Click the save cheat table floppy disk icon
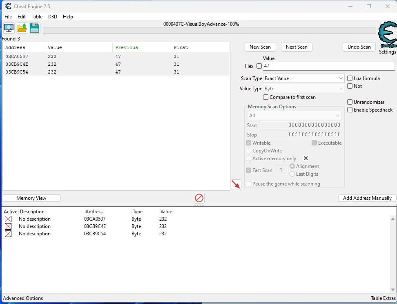 [x=34, y=28]
